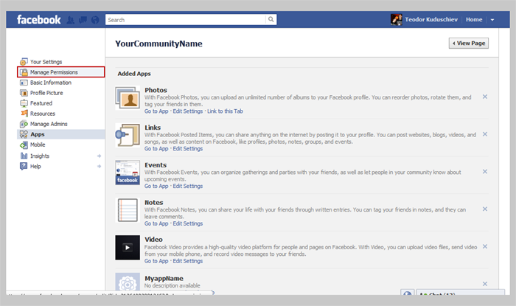516x306 pixels.
Task: Edit Settings for Links app
Action: point(188,149)
